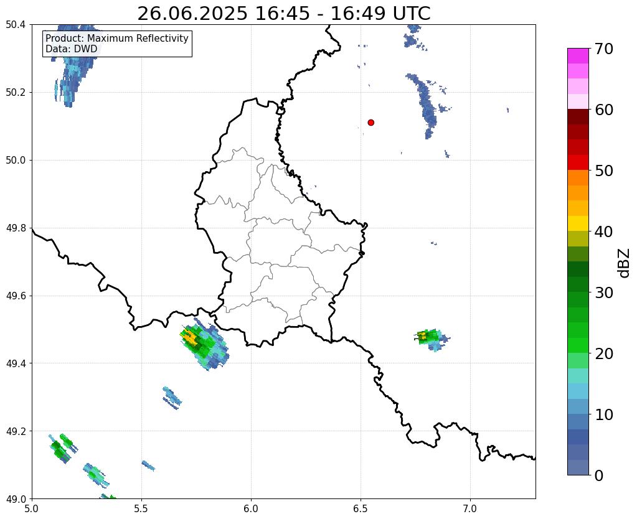This screenshot has height=519, width=637.
Task: Click the colorbar tick label 60
Action: [604, 110]
